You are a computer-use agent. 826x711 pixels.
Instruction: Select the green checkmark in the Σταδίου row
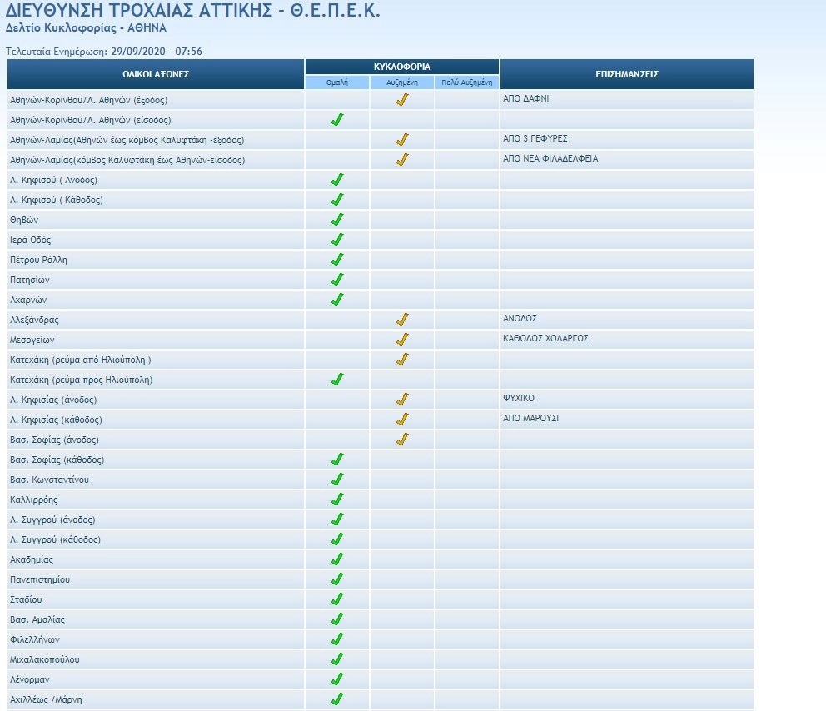coord(337,599)
